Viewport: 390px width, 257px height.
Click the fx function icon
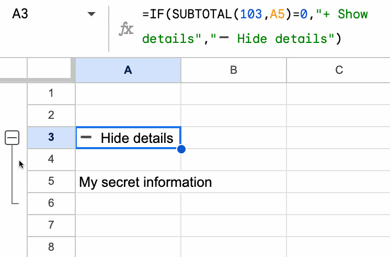tap(126, 29)
